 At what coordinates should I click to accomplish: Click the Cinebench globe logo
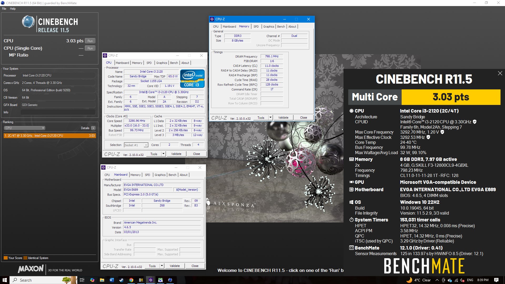[28, 22]
